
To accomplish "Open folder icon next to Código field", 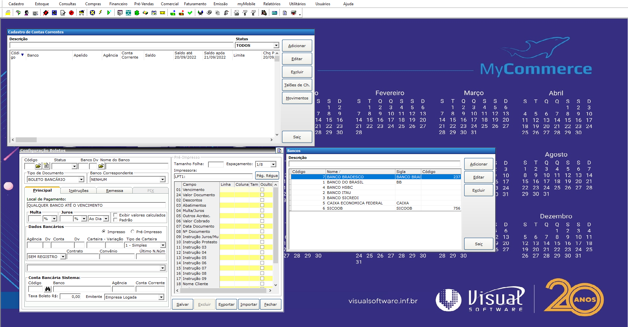I will (38, 166).
